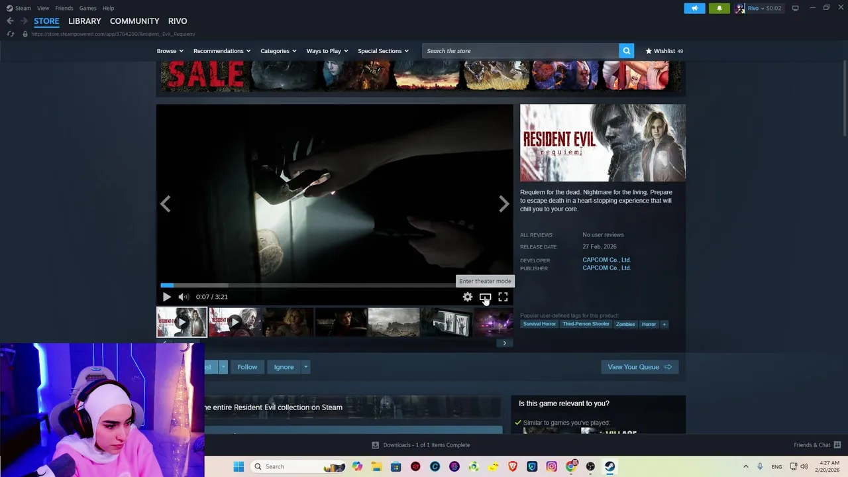Click the Ignore button
848x477 pixels.
click(x=284, y=367)
